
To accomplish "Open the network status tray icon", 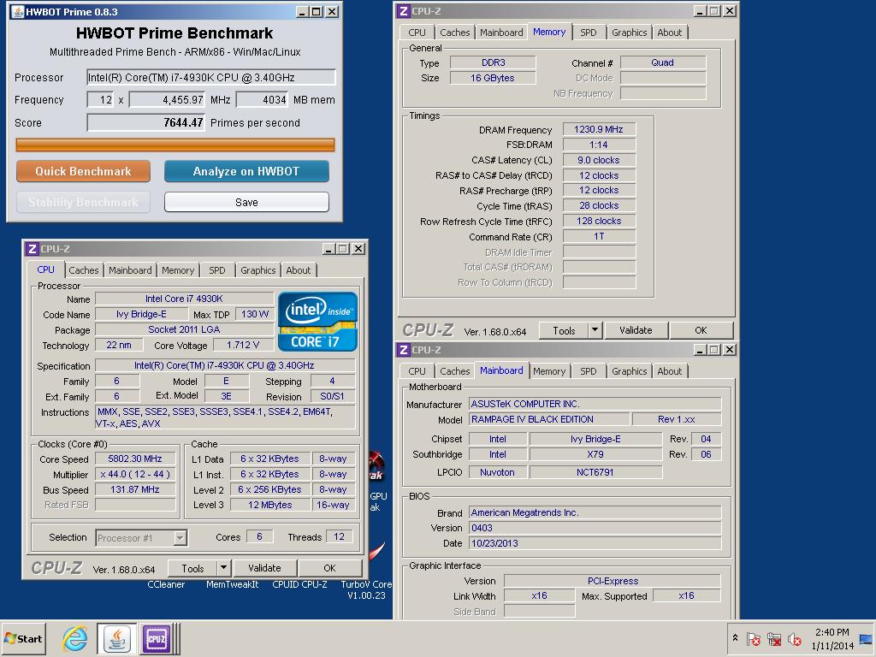I will click(x=773, y=639).
